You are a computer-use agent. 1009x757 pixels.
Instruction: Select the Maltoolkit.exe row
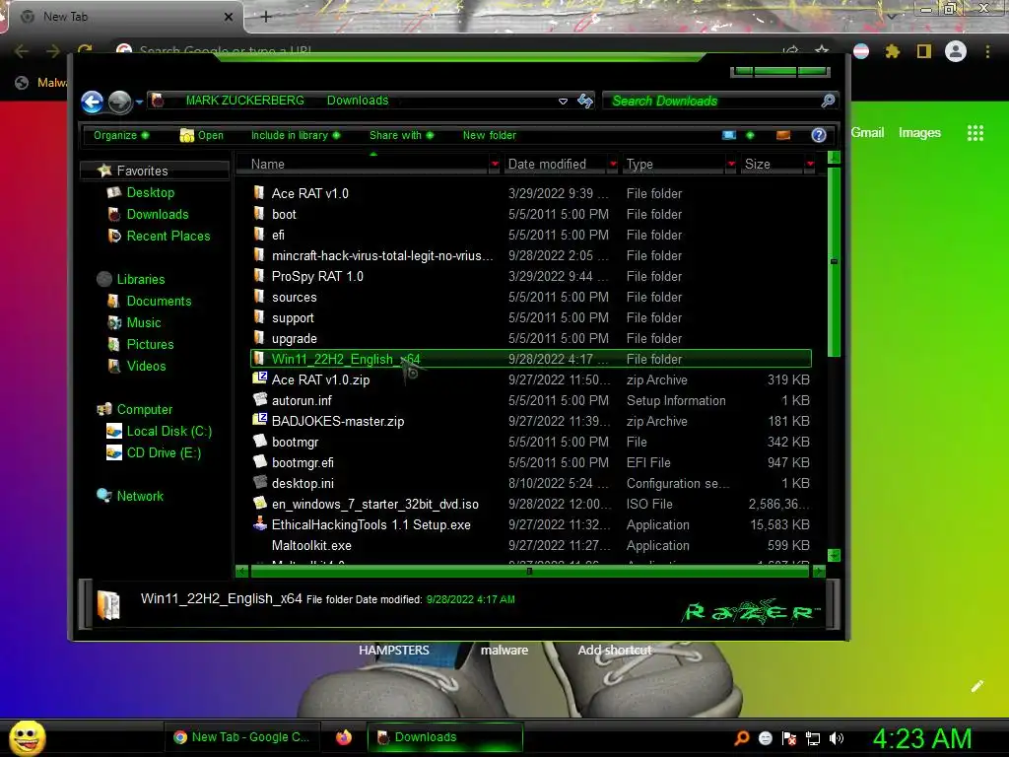(x=531, y=545)
